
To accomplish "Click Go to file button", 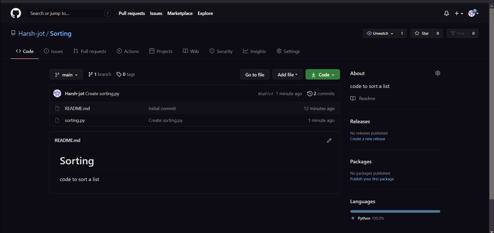I will pyautogui.click(x=255, y=75).
